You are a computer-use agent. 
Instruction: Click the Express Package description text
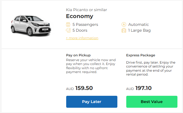pyautogui.click(x=151, y=68)
